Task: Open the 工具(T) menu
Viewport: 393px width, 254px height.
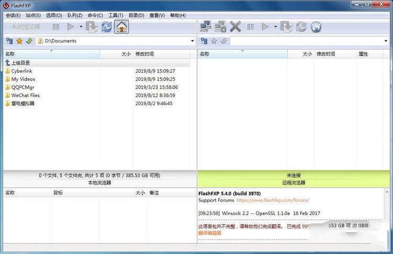Action: tap(116, 16)
